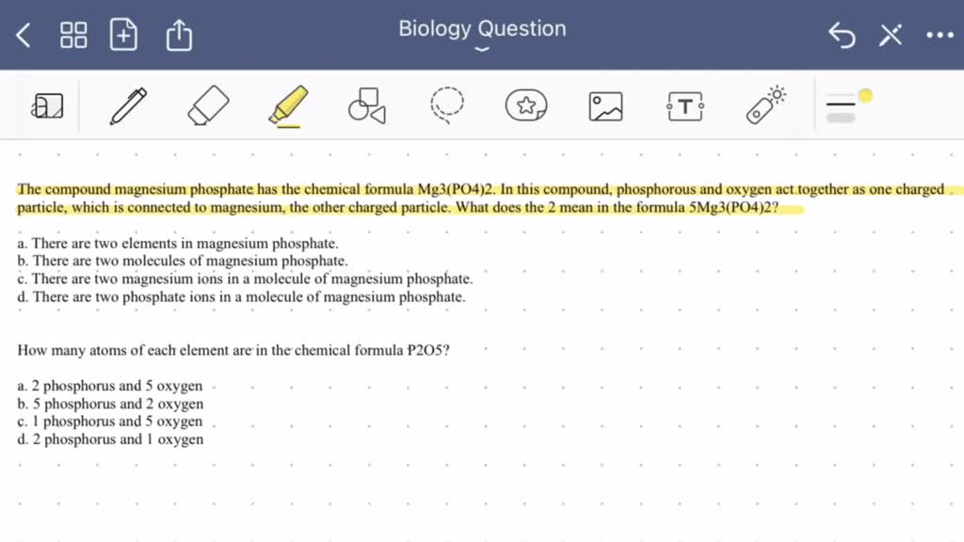Select the Text tool
Image resolution: width=964 pixels, height=542 pixels.
(684, 105)
